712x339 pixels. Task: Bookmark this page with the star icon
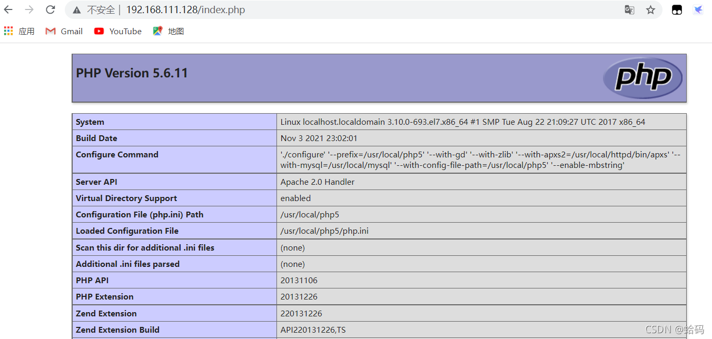coord(651,10)
